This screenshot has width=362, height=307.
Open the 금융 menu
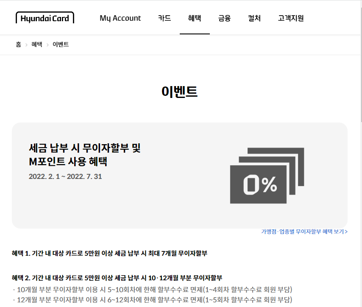click(224, 18)
